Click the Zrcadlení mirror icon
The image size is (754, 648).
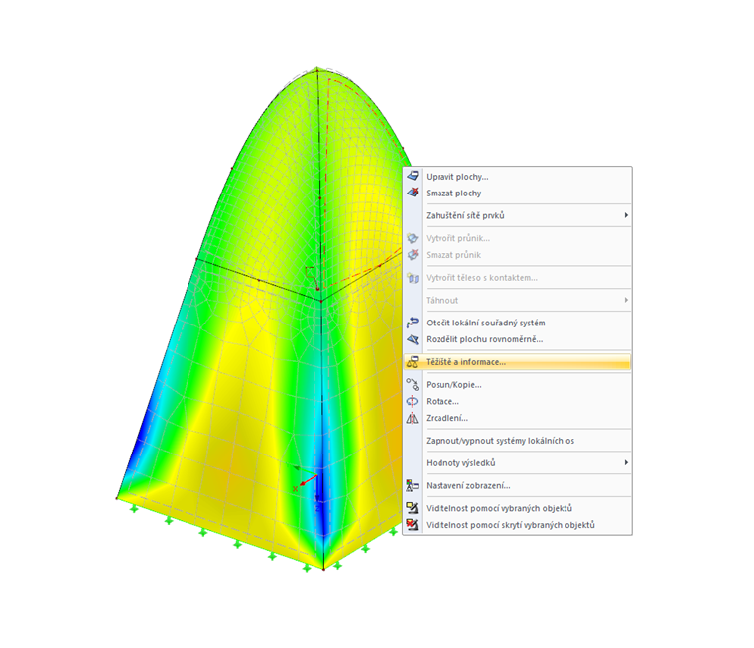point(413,418)
